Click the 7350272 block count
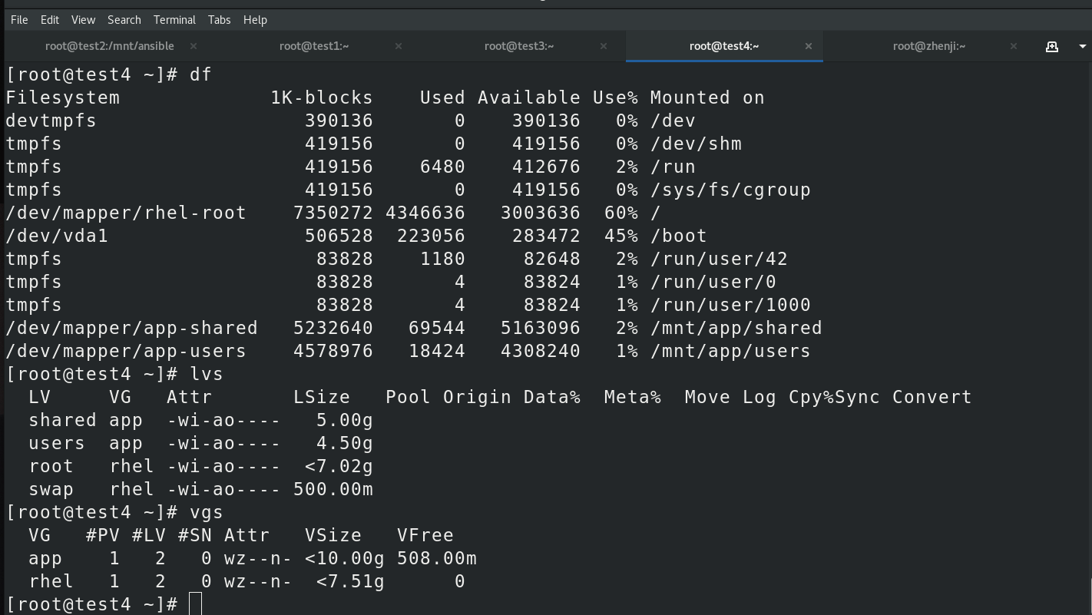The width and height of the screenshot is (1092, 615). point(333,213)
